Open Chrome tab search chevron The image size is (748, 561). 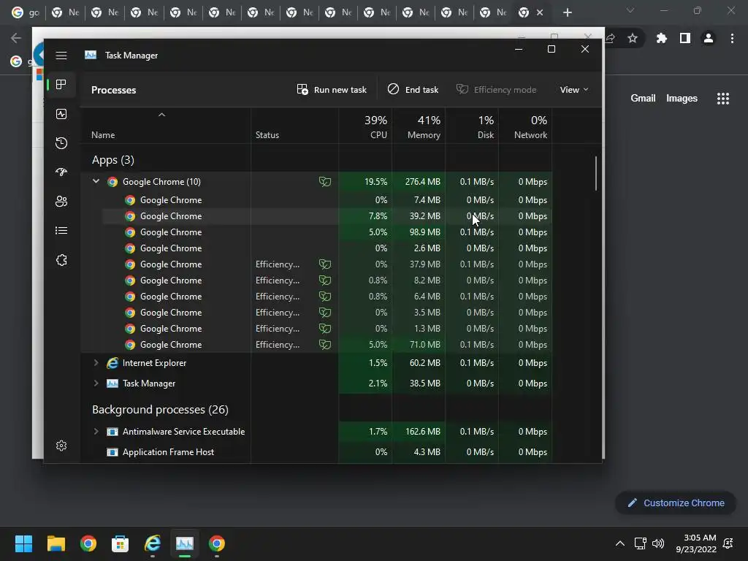click(x=630, y=10)
